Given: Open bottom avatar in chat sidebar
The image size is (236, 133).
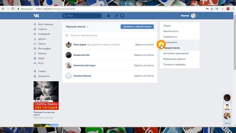Looking at the screenshot, I should [x=227, y=116].
